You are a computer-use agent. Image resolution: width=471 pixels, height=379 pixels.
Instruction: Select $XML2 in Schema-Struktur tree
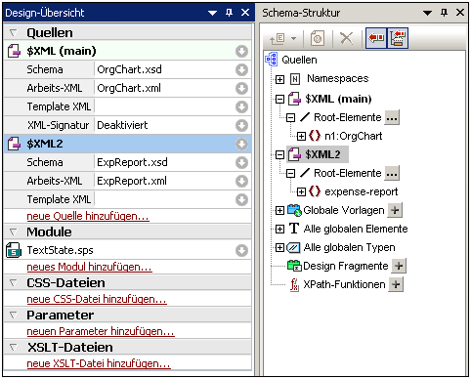pos(322,154)
